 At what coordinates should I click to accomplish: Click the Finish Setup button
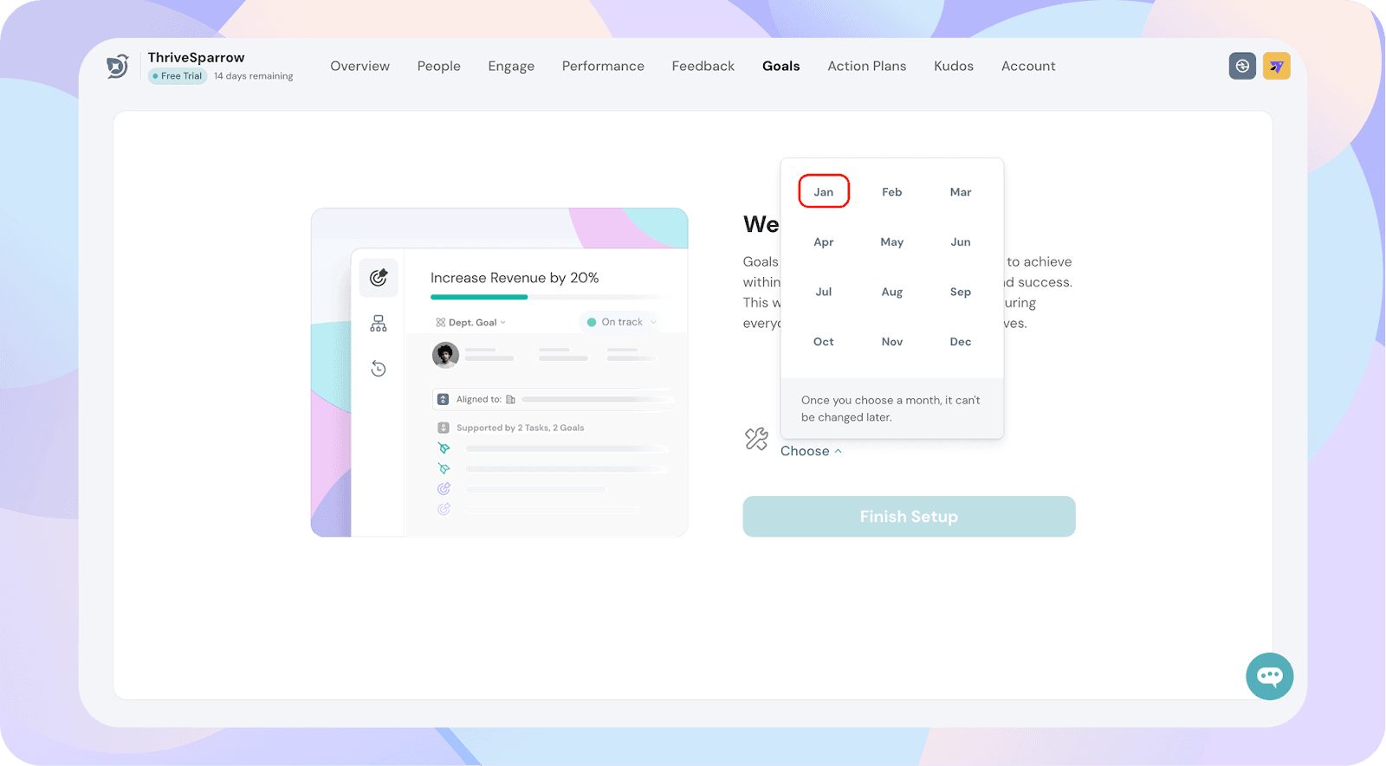click(x=909, y=517)
